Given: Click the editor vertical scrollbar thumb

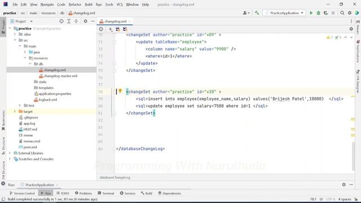Looking at the screenshot, I should point(354,157).
